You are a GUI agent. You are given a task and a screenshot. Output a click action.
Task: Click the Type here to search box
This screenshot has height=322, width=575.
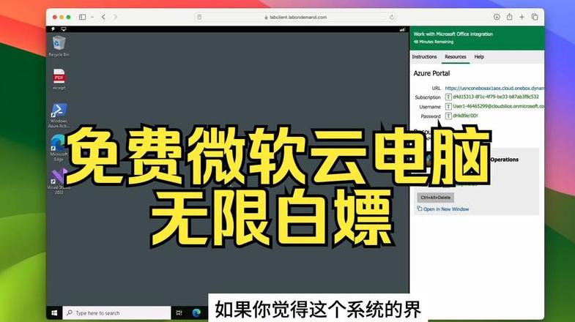pyautogui.click(x=117, y=312)
